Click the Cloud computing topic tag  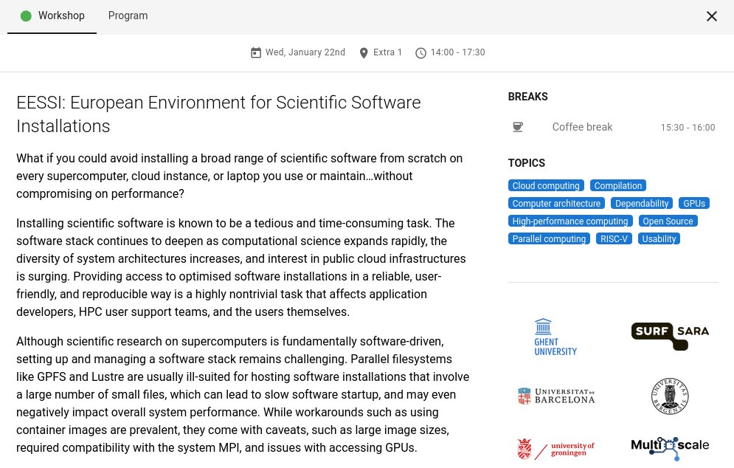coord(546,185)
